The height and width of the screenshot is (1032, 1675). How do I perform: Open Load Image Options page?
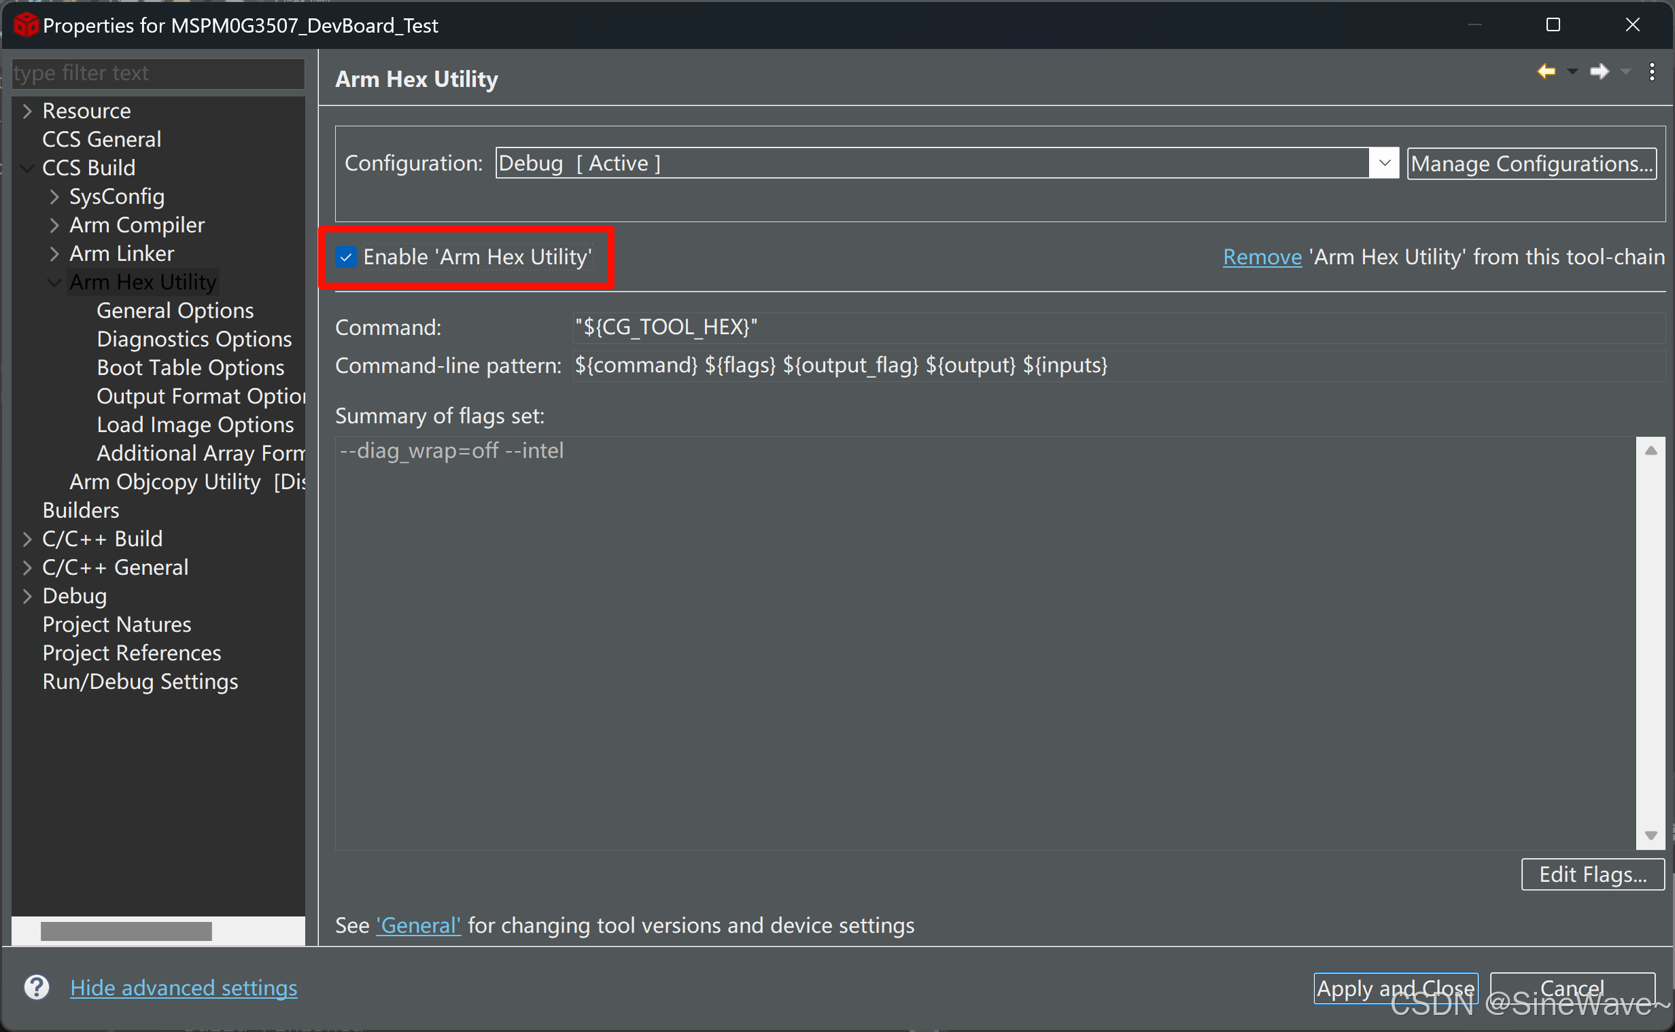pos(195,425)
